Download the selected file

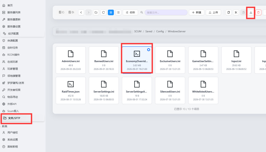click(x=251, y=12)
